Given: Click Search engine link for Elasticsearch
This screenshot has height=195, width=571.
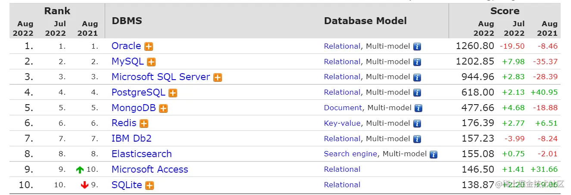Looking at the screenshot, I should pos(351,154).
